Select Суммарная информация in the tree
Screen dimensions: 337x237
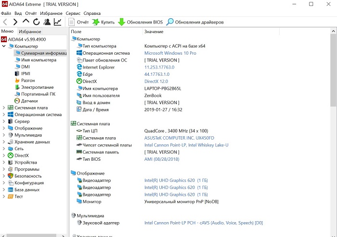point(40,53)
